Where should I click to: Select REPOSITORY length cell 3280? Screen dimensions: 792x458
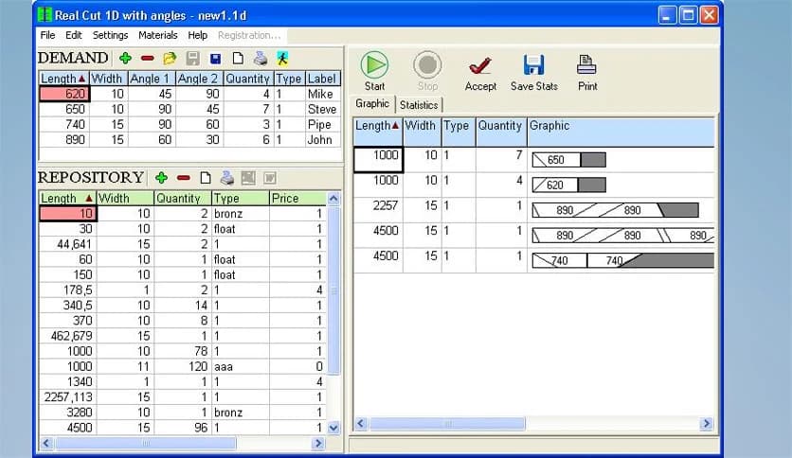pos(67,412)
